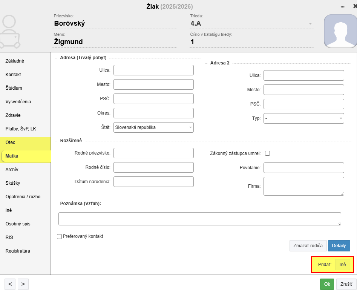Tick the Zákonný zástupca umrel checkbox
The width and height of the screenshot is (357, 291).
tap(268, 153)
